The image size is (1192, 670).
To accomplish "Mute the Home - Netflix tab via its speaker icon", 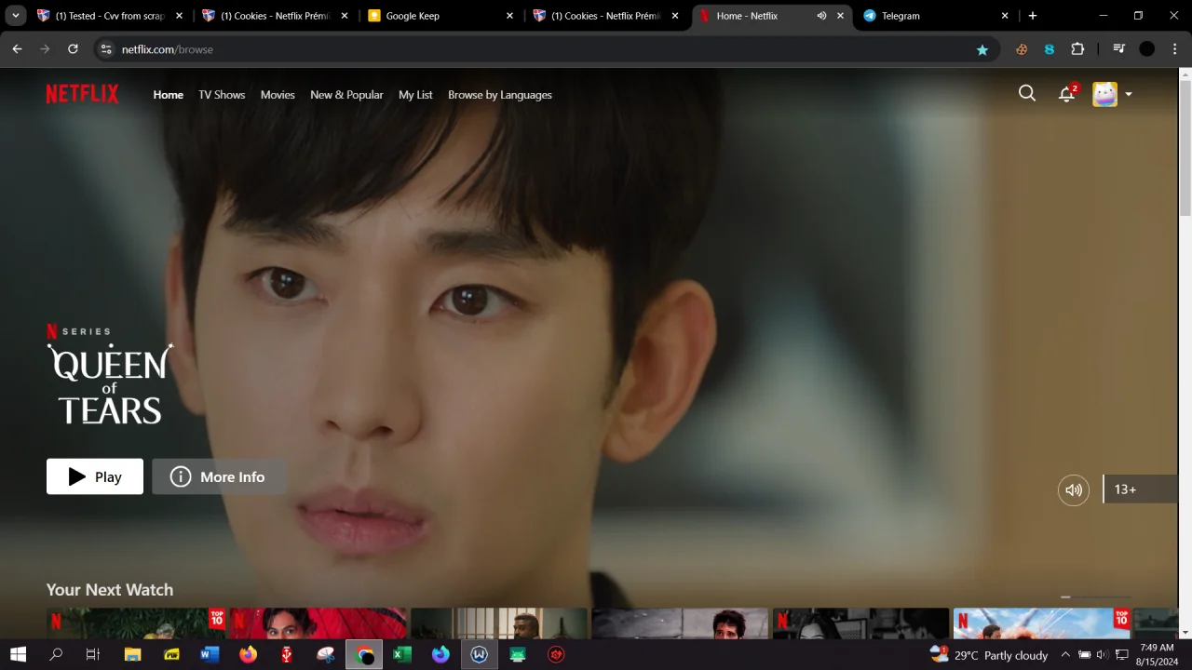I will [821, 16].
